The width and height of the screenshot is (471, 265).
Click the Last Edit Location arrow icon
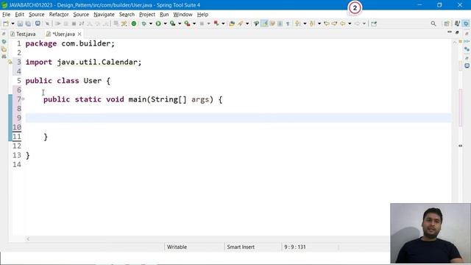coord(327,24)
